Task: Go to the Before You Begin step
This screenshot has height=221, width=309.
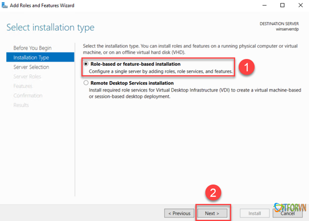Action: point(32,48)
